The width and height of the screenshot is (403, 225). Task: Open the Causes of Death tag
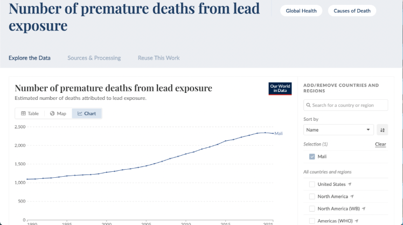352,11
